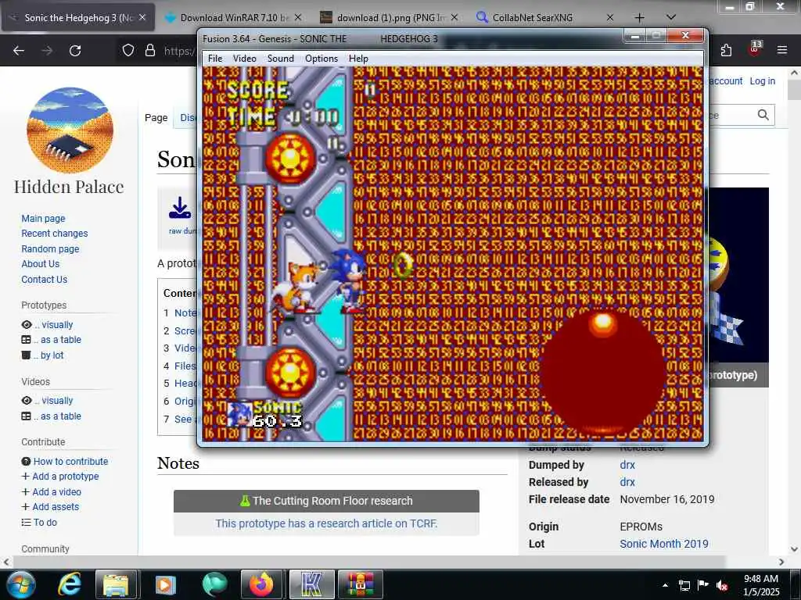
Task: Click the raw dump download icon
Action: [180, 209]
